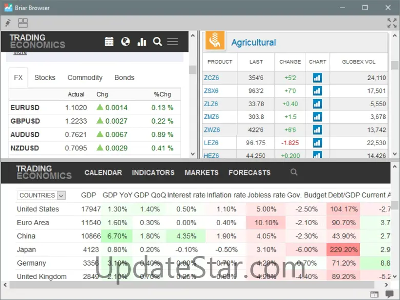This screenshot has width=400, height=300.
Task: Click the pencil edit icon in toolbar
Action: coord(8,23)
